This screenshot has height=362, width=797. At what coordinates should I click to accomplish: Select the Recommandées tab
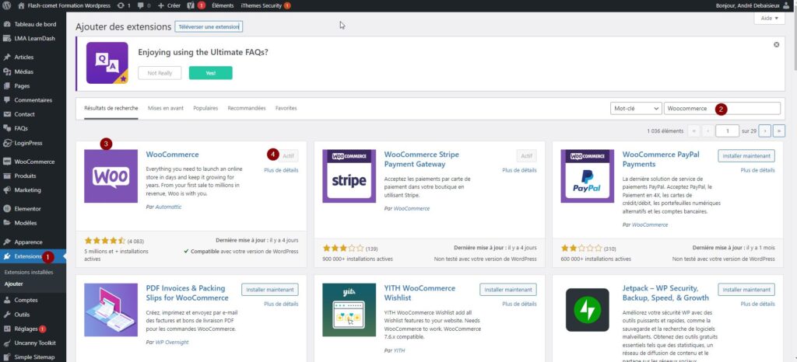click(x=247, y=108)
